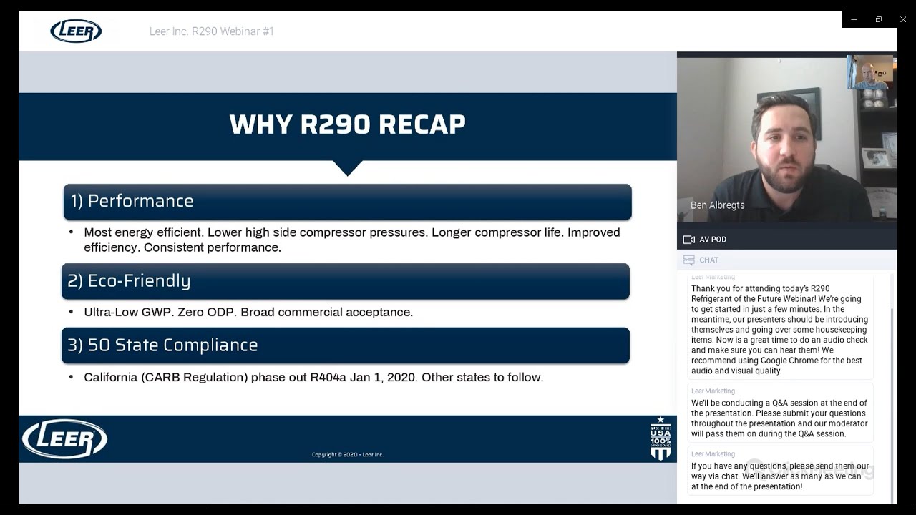Click the Leer logo in the slide footer
Image resolution: width=916 pixels, height=515 pixels.
64,438
